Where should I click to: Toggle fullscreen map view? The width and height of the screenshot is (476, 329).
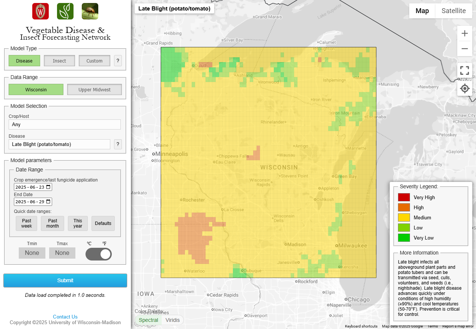(464, 70)
